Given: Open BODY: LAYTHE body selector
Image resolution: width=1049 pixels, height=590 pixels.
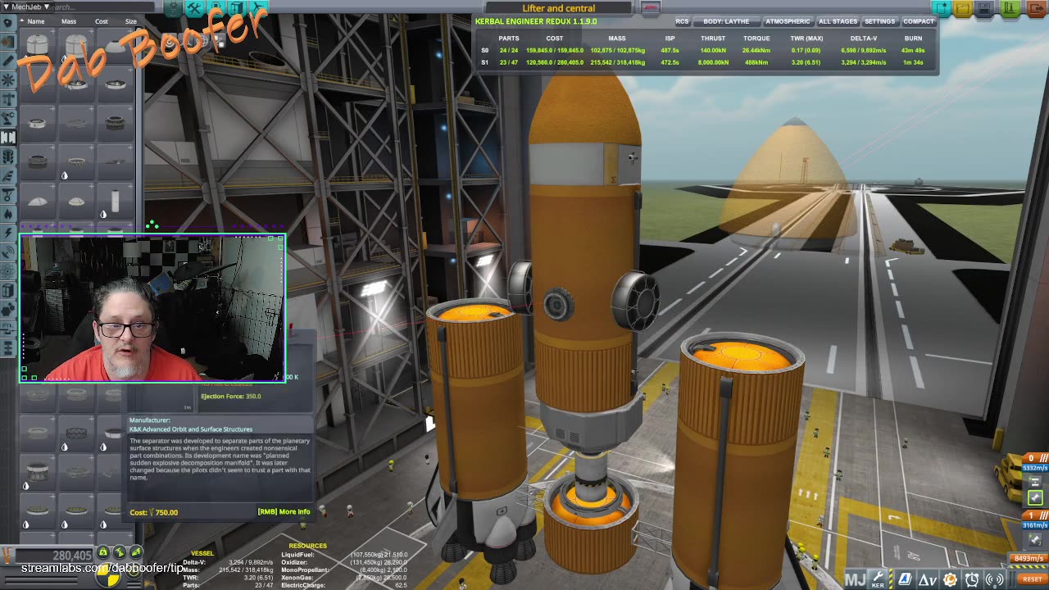Looking at the screenshot, I should click(x=726, y=21).
